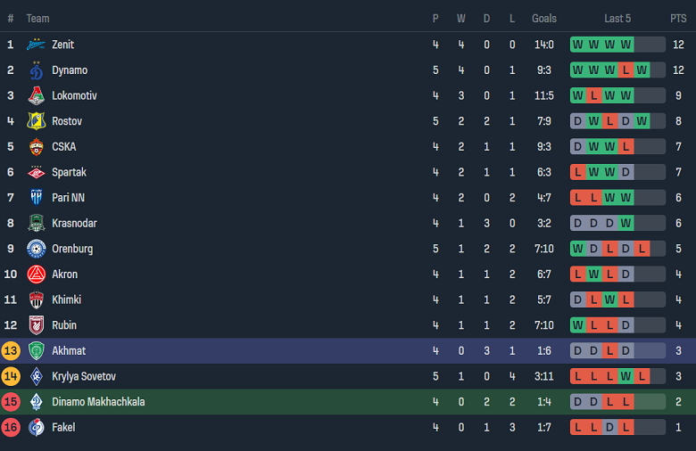Click Khimki's rank number 11

coord(11,299)
